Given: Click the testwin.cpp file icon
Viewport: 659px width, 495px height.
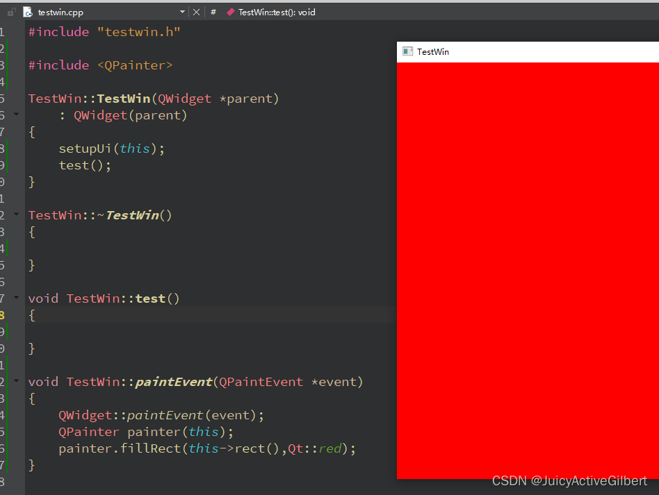Looking at the screenshot, I should [28, 12].
